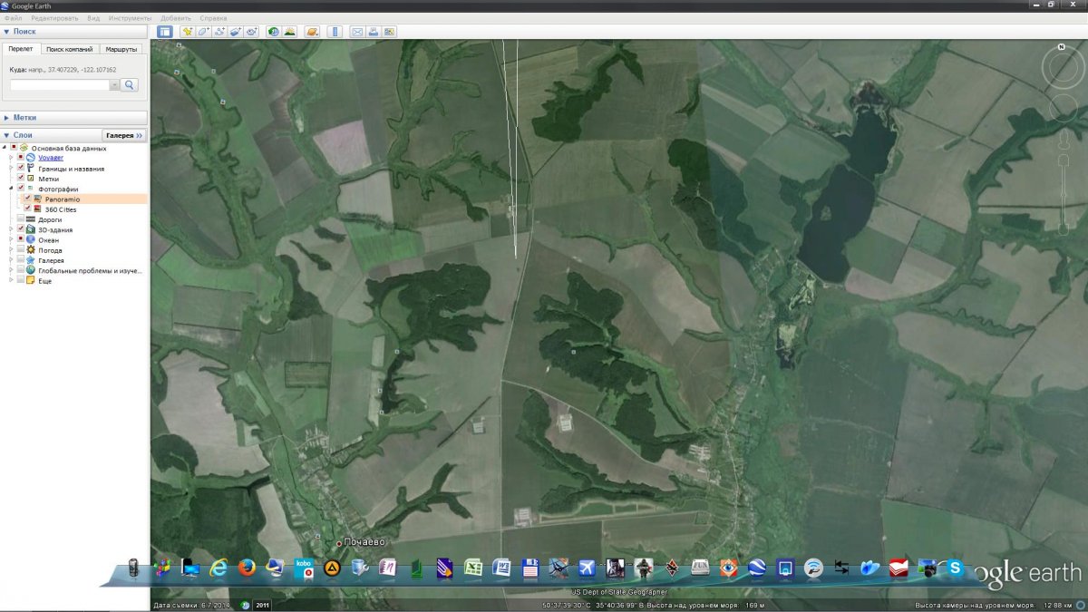
Task: Select the Add Path tool
Action: click(220, 32)
